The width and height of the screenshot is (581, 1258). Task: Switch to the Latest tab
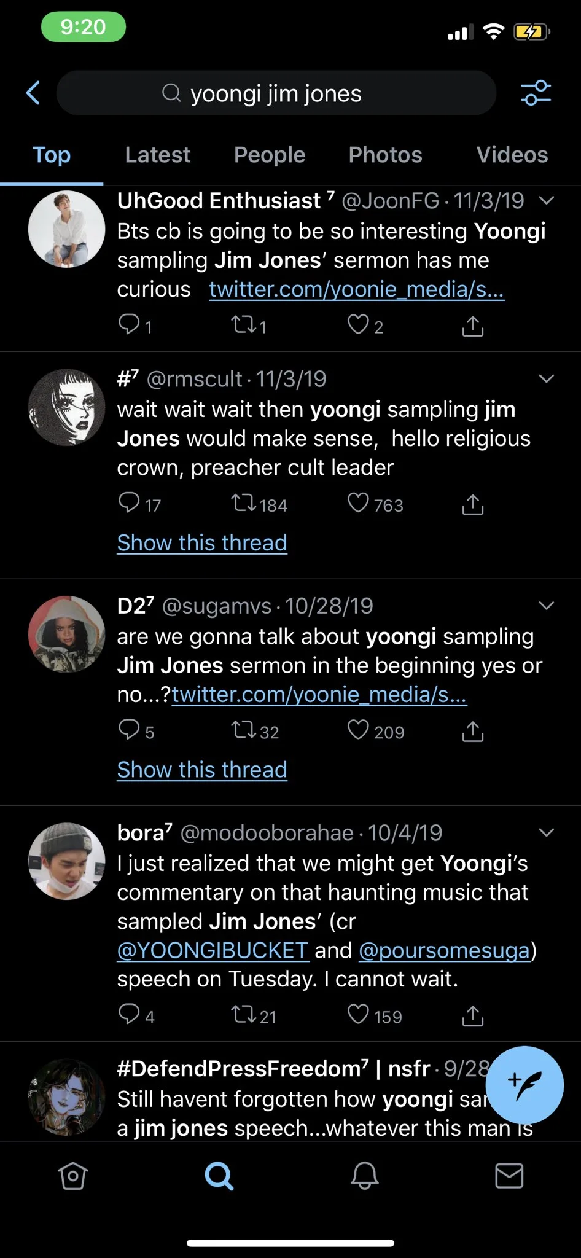tap(158, 155)
